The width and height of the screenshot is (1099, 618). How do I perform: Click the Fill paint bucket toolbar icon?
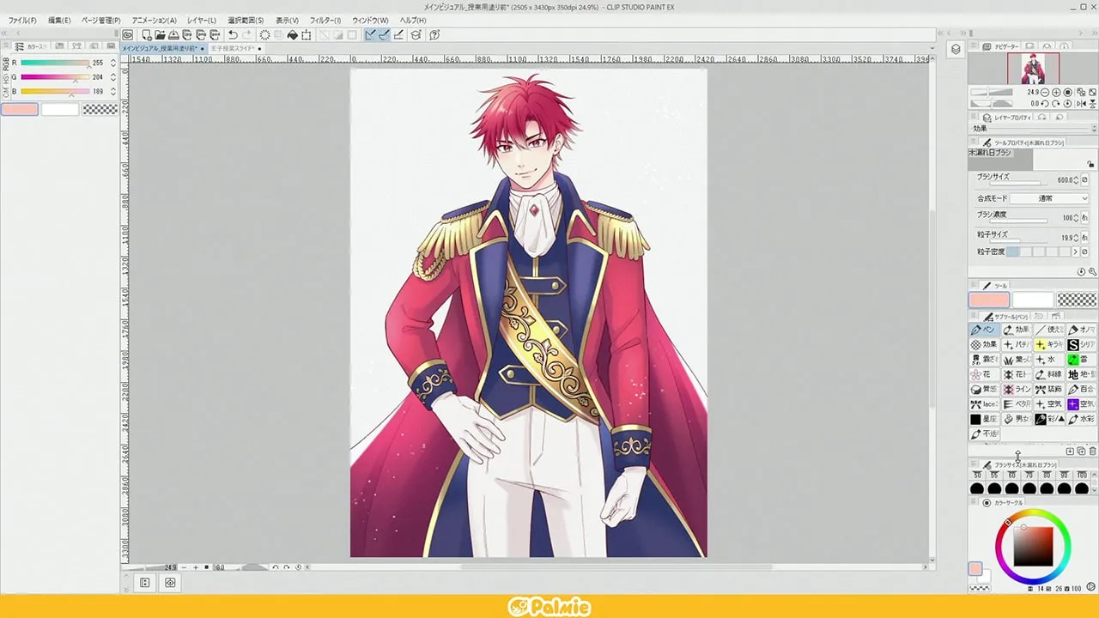click(x=293, y=35)
